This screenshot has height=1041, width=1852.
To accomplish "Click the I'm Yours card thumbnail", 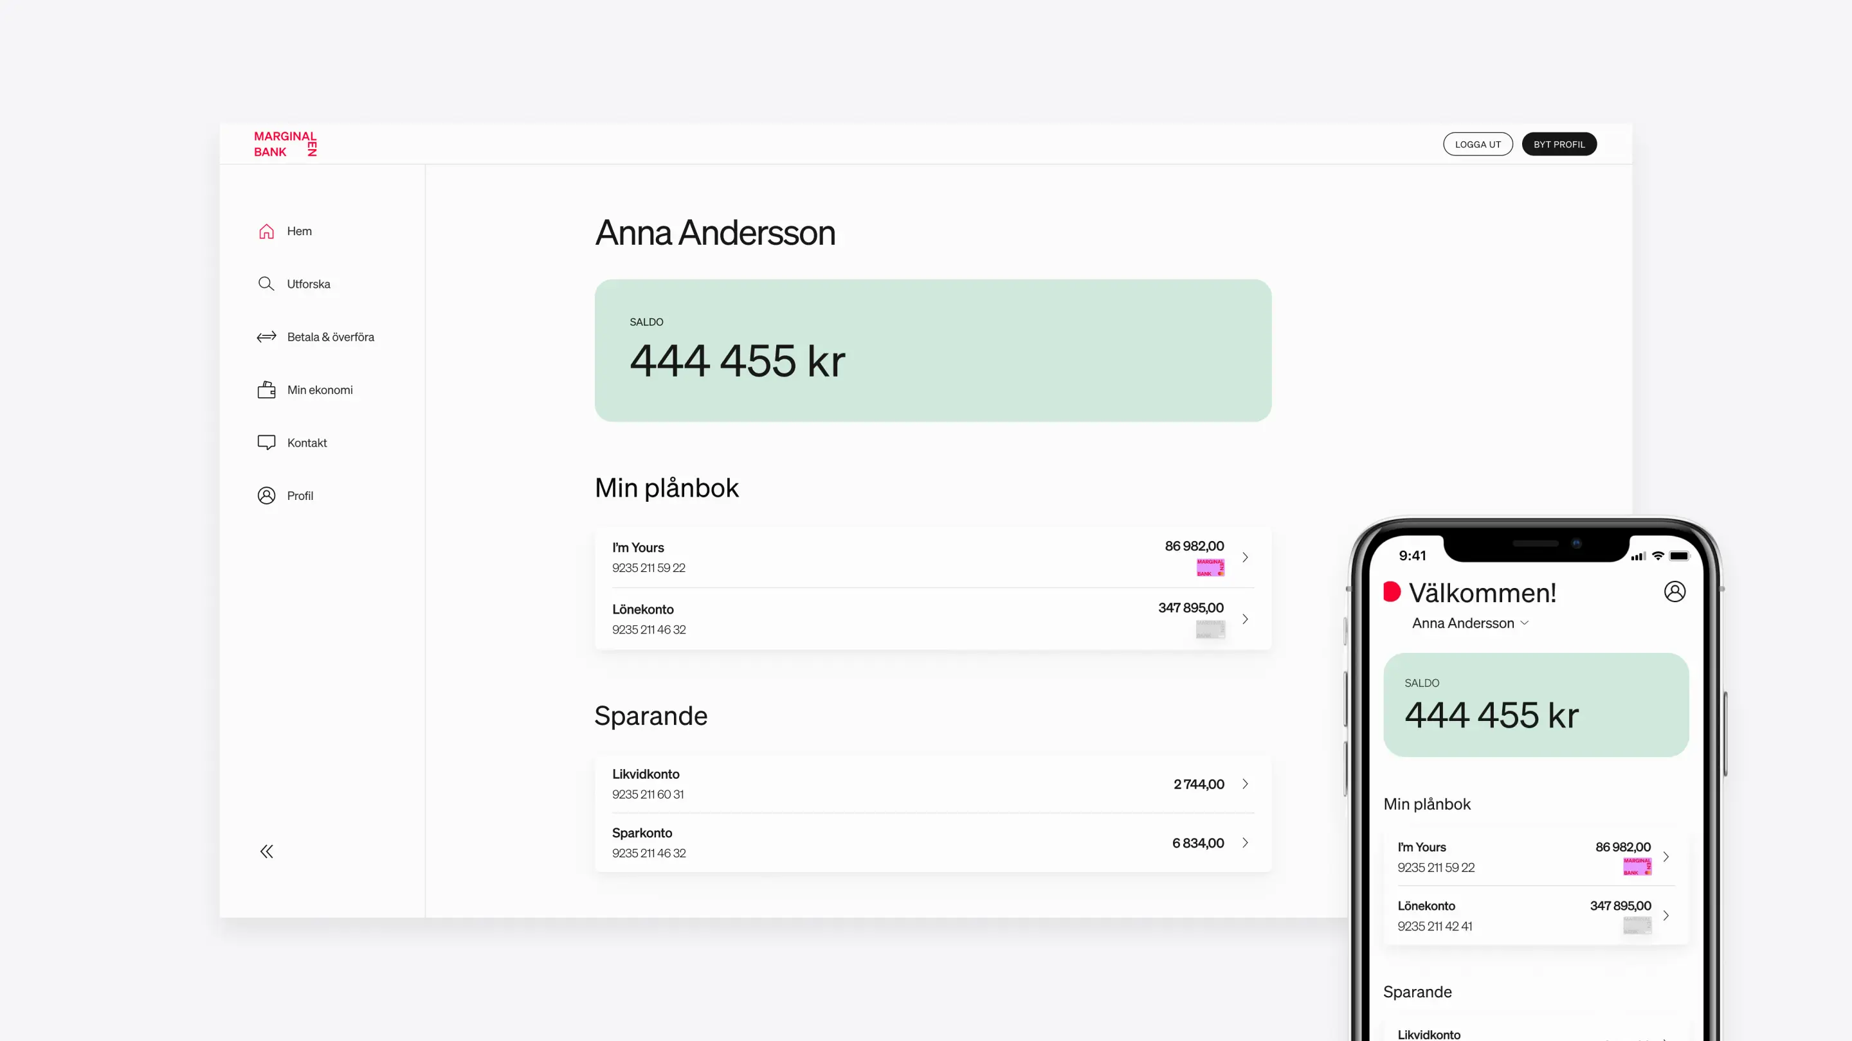I will coord(1210,567).
